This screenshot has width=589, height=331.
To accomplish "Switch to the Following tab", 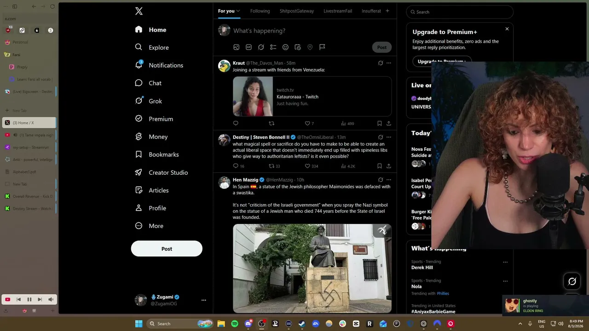I will point(260,11).
